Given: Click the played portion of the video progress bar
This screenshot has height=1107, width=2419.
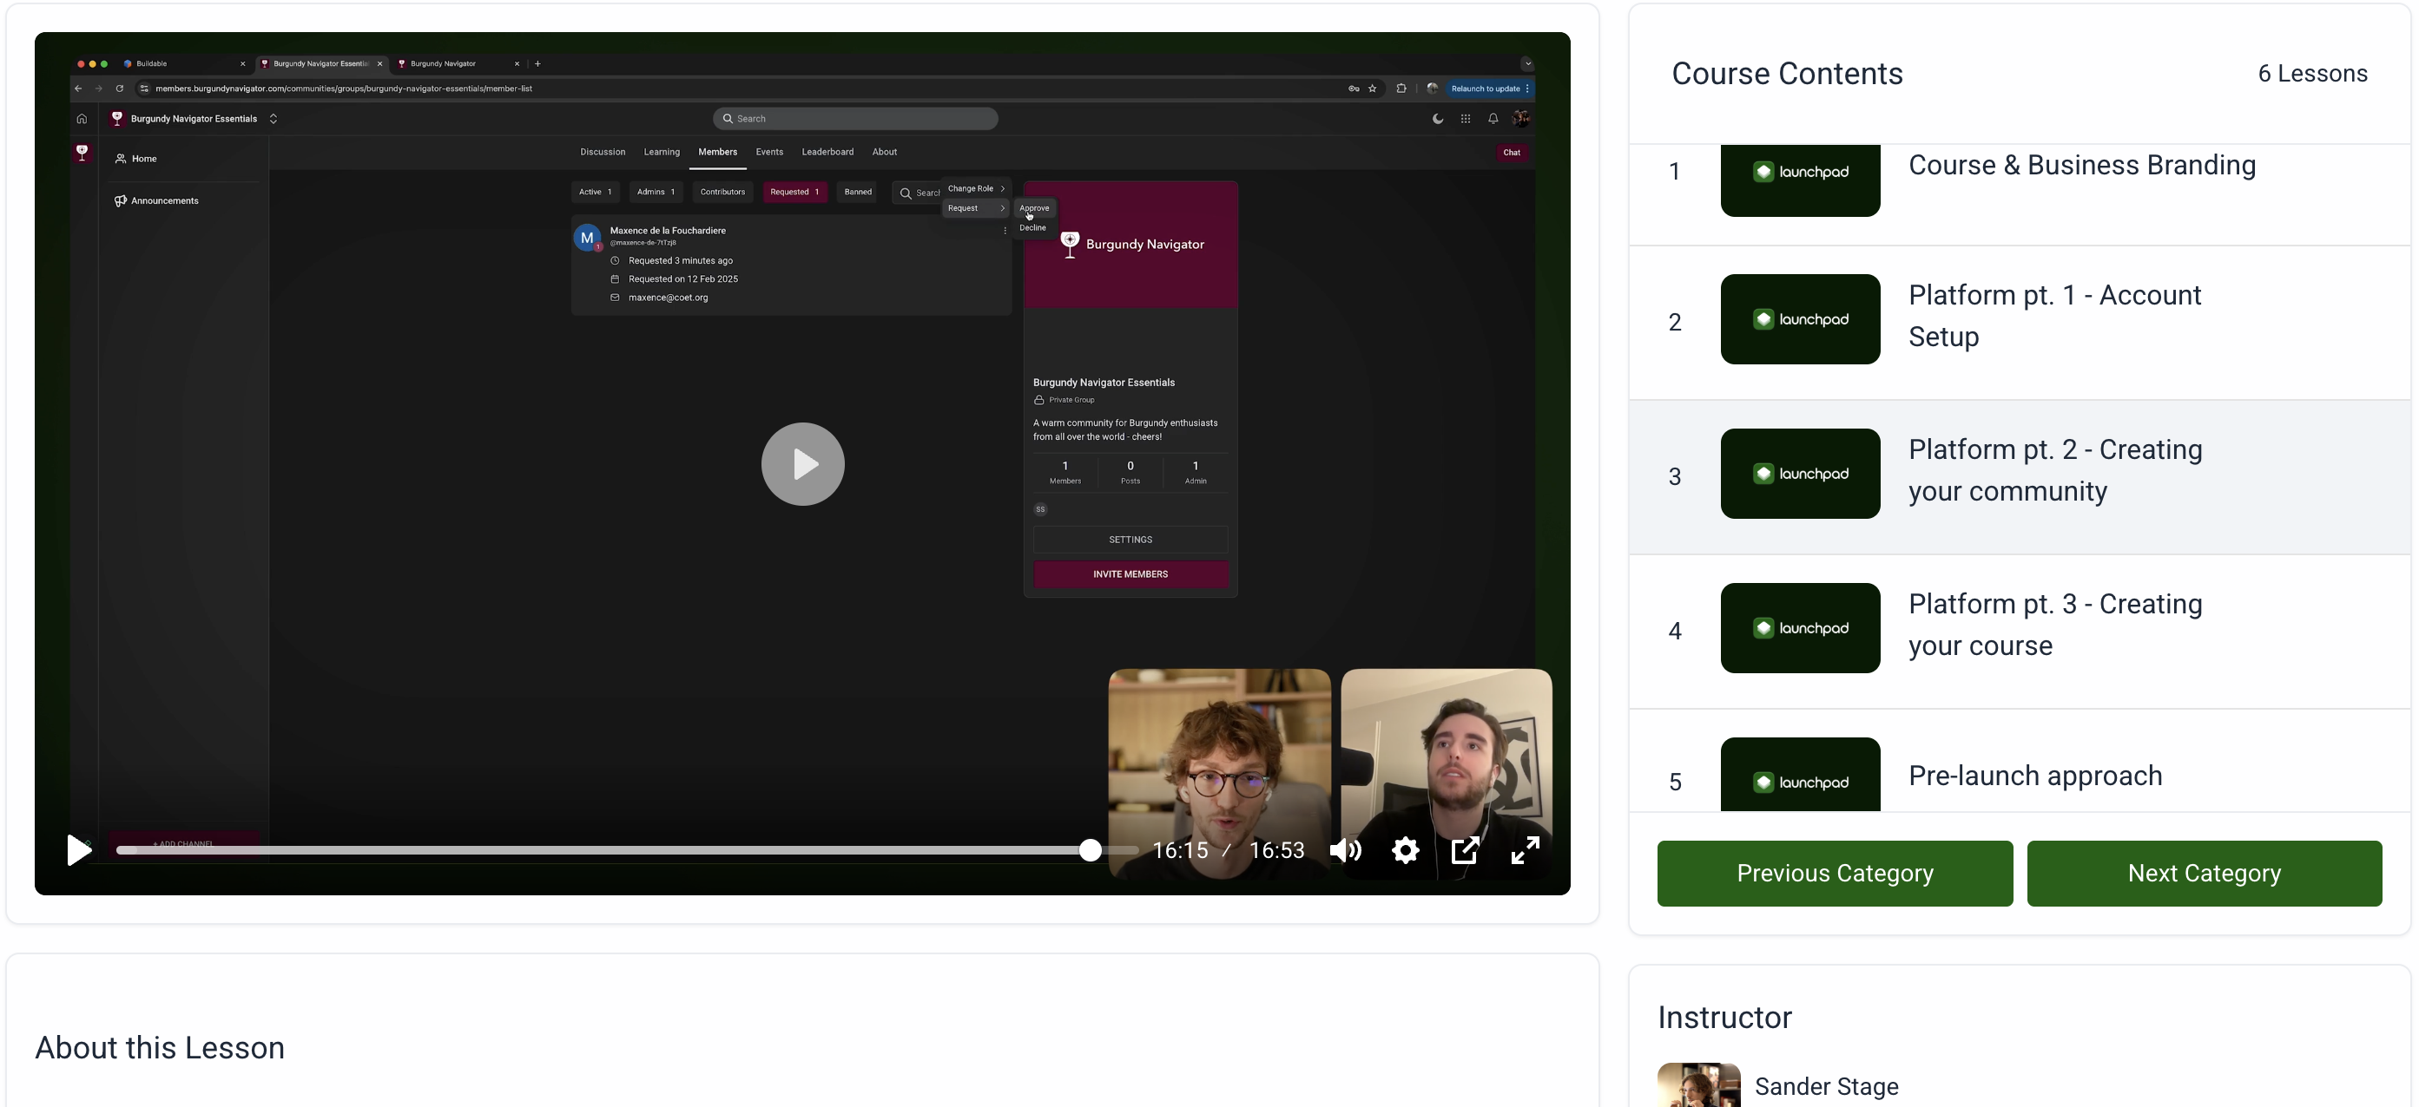Looking at the screenshot, I should click(x=601, y=850).
